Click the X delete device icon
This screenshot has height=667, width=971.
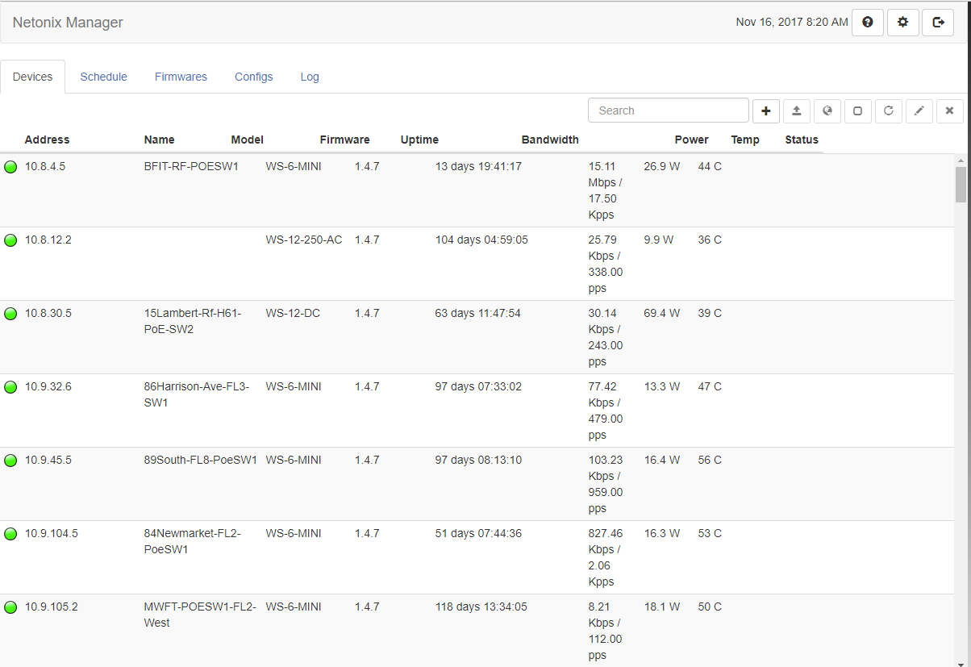[949, 110]
